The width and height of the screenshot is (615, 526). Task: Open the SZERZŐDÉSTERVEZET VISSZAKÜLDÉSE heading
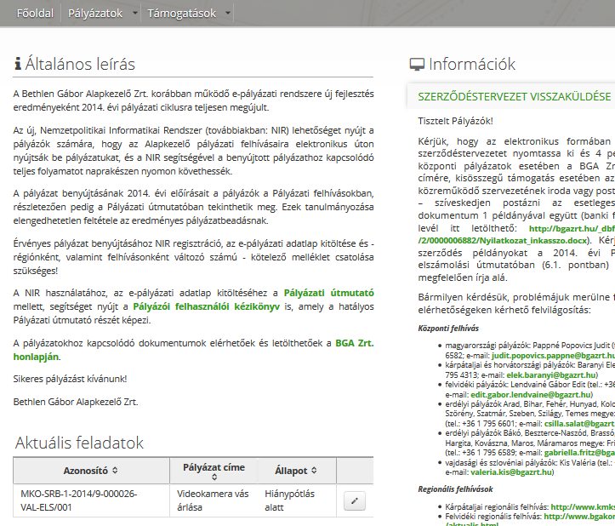tap(514, 96)
